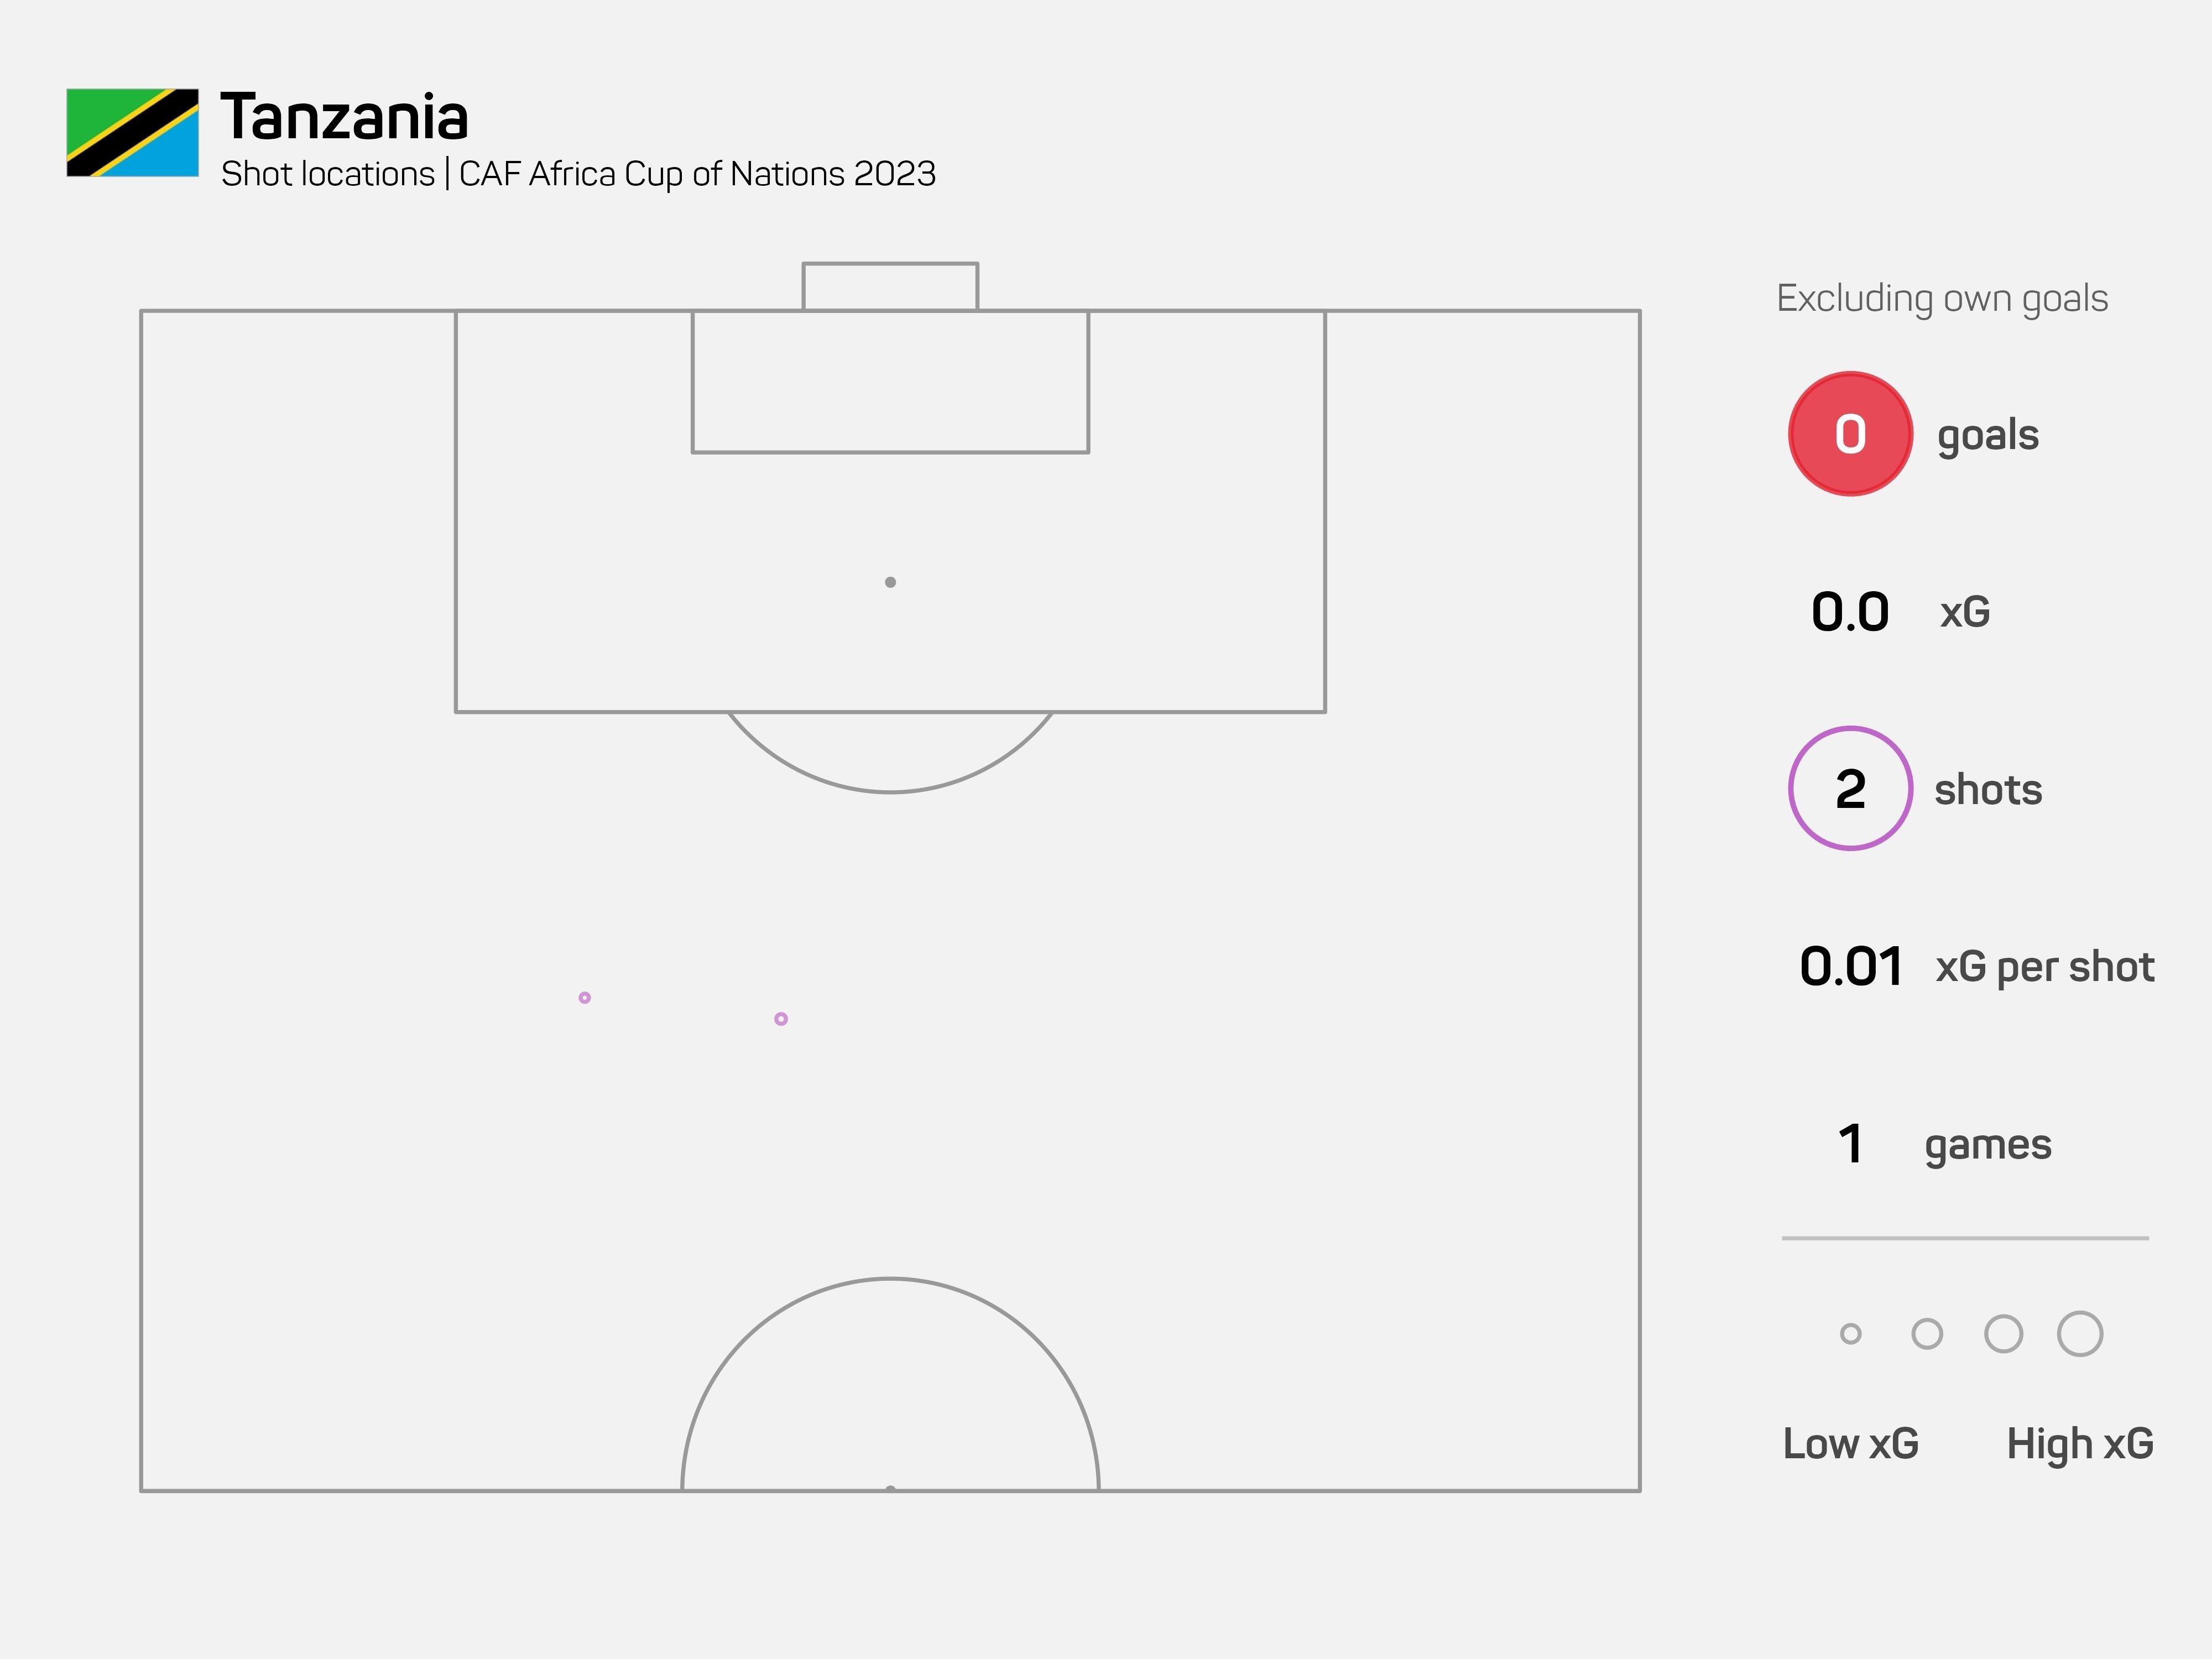Click the second-smallest xG legend circle

click(1927, 1333)
